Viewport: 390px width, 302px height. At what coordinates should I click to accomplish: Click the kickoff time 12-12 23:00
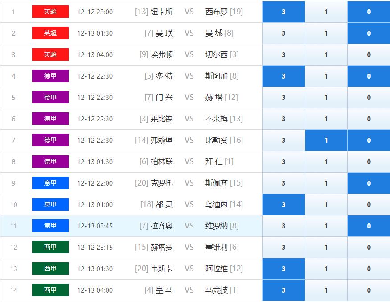[95, 12]
